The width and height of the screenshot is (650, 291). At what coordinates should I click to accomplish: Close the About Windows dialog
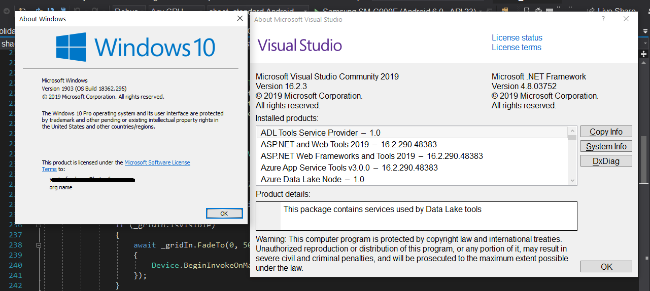(240, 19)
